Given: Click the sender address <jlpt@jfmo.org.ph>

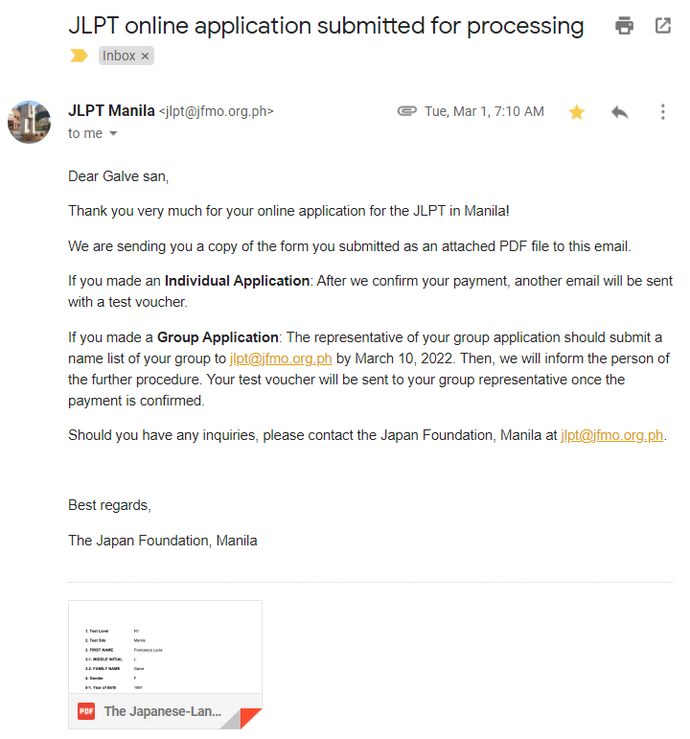Looking at the screenshot, I should (x=216, y=112).
